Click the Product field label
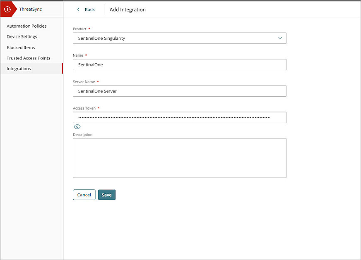The image size is (361, 260). point(79,29)
